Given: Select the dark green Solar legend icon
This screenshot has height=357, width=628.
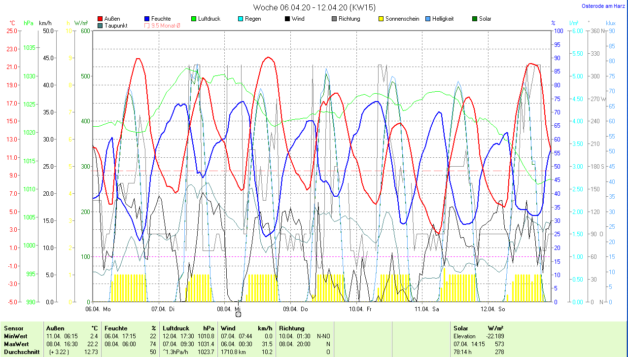Looking at the screenshot, I should 475,19.
